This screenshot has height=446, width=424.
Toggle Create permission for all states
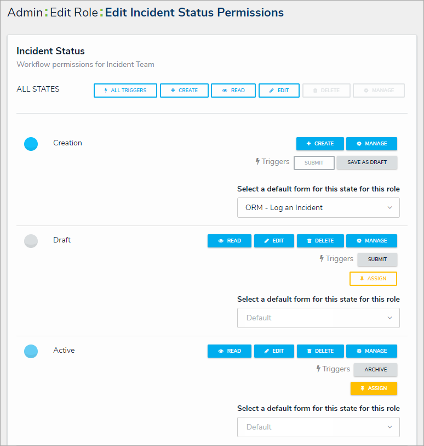point(184,91)
